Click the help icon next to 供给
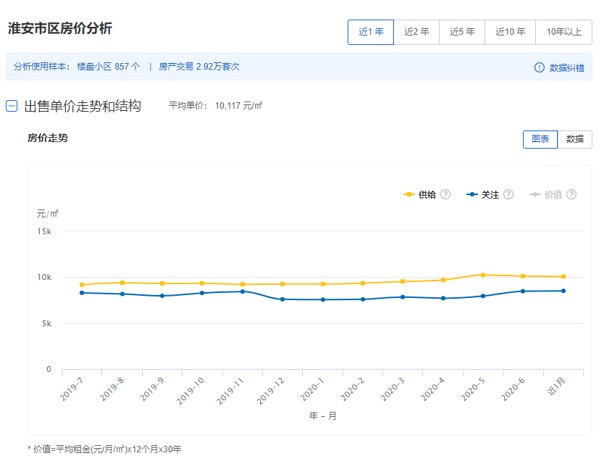Screen dimensions: 604x456 (x=445, y=194)
